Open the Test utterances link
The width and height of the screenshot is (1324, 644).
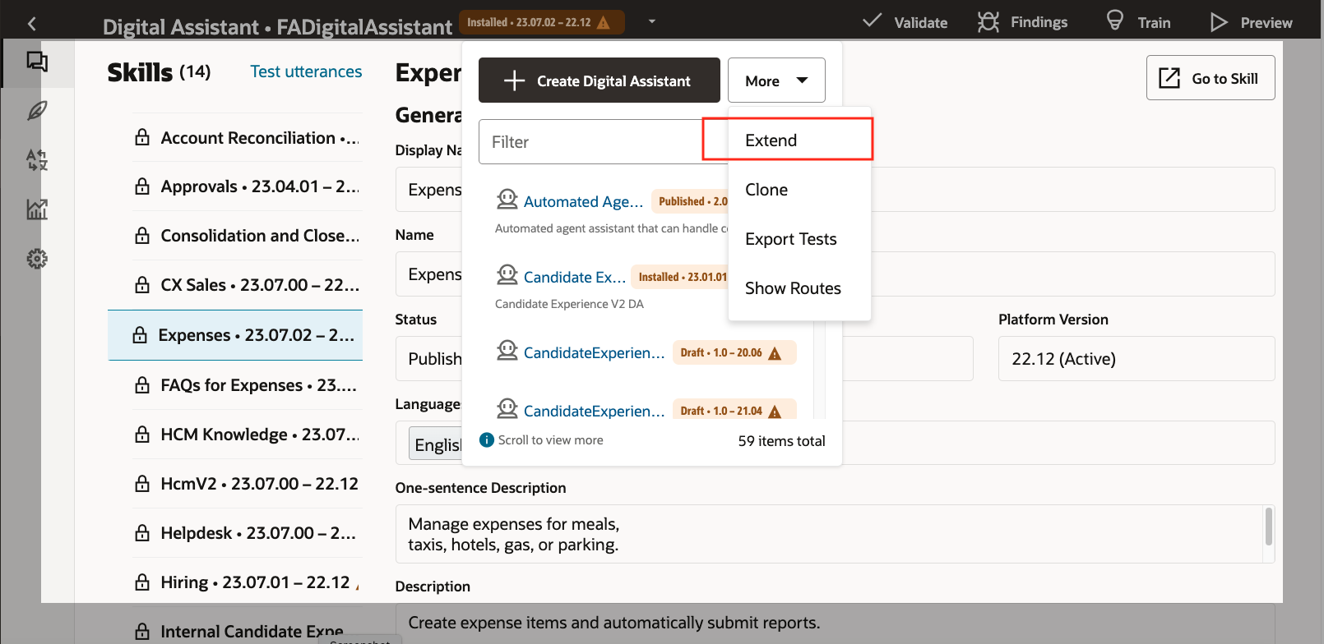pyautogui.click(x=306, y=71)
